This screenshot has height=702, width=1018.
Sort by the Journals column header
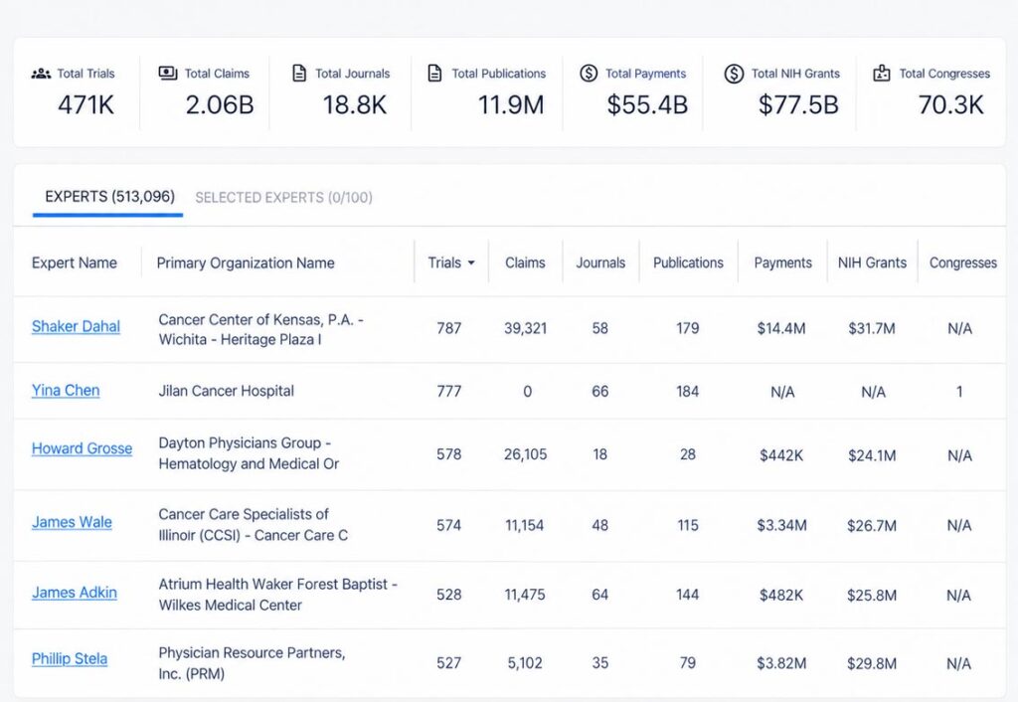click(600, 263)
